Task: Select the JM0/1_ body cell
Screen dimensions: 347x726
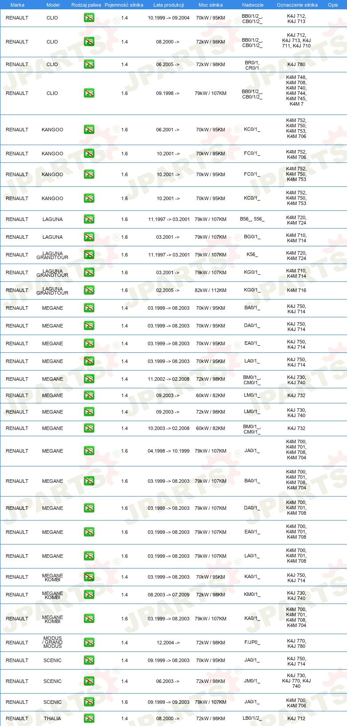Action: 252,681
